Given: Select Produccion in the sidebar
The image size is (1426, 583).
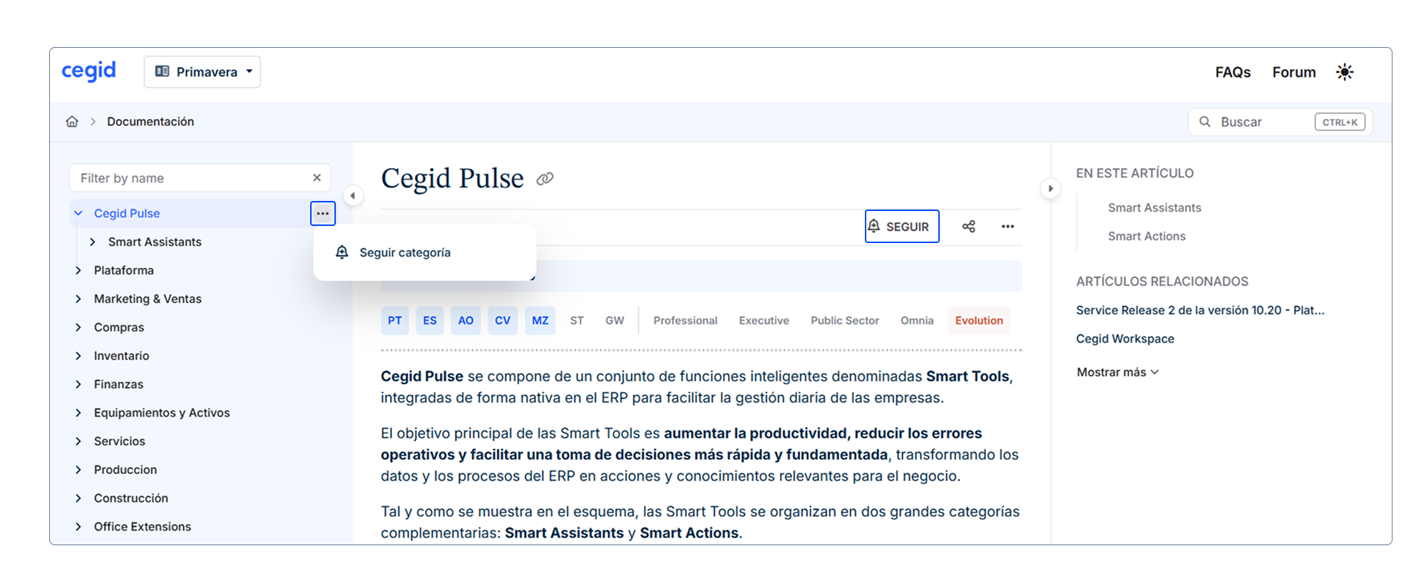Looking at the screenshot, I should click(x=125, y=470).
